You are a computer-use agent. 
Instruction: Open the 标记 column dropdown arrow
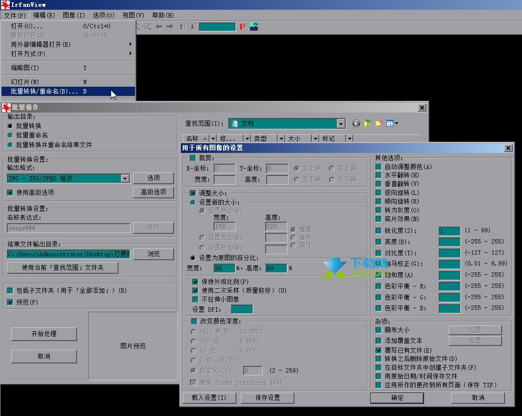(x=349, y=138)
